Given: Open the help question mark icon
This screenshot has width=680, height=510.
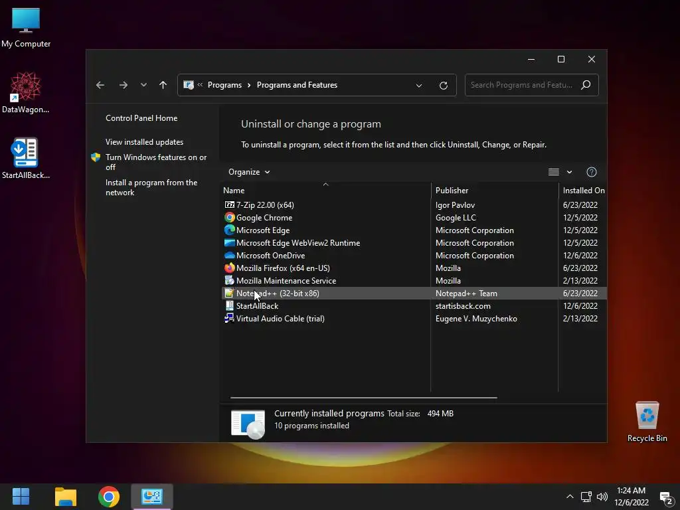Looking at the screenshot, I should (591, 172).
